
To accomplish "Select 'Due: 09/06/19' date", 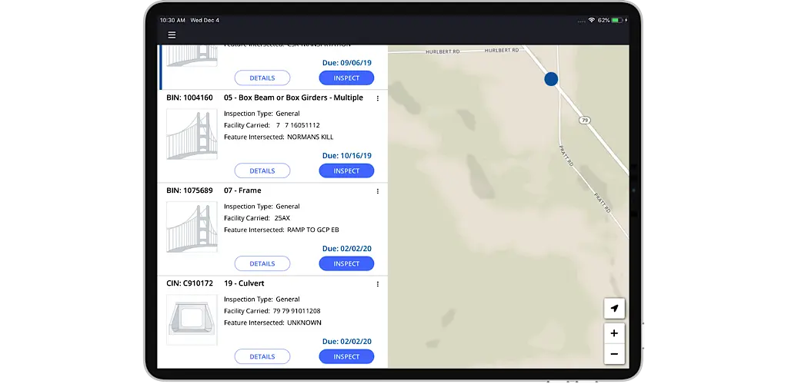I will [x=347, y=63].
